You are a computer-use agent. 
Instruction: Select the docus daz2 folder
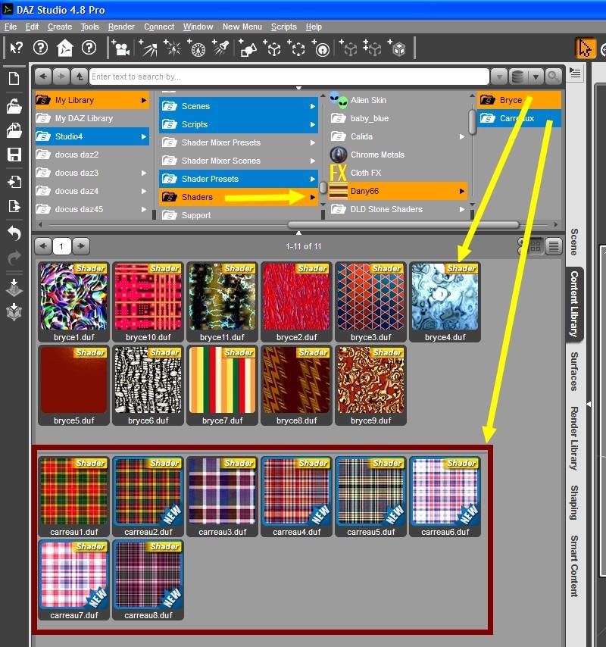[92, 155]
